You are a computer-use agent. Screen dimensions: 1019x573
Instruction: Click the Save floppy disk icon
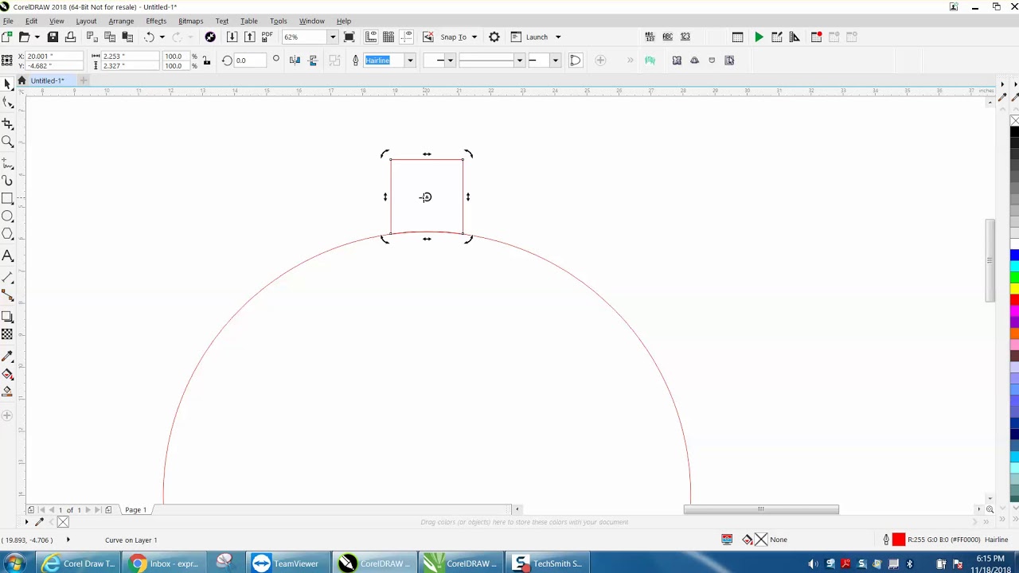53,37
